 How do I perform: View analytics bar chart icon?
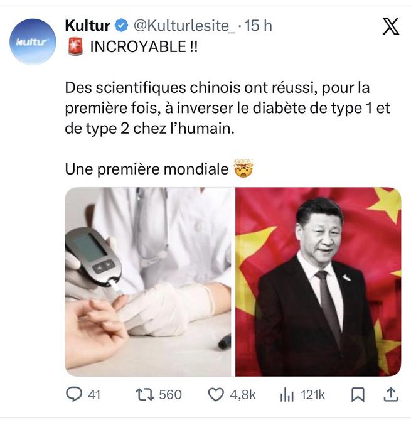(x=287, y=395)
